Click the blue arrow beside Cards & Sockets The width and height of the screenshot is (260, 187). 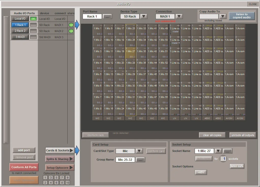point(77,150)
